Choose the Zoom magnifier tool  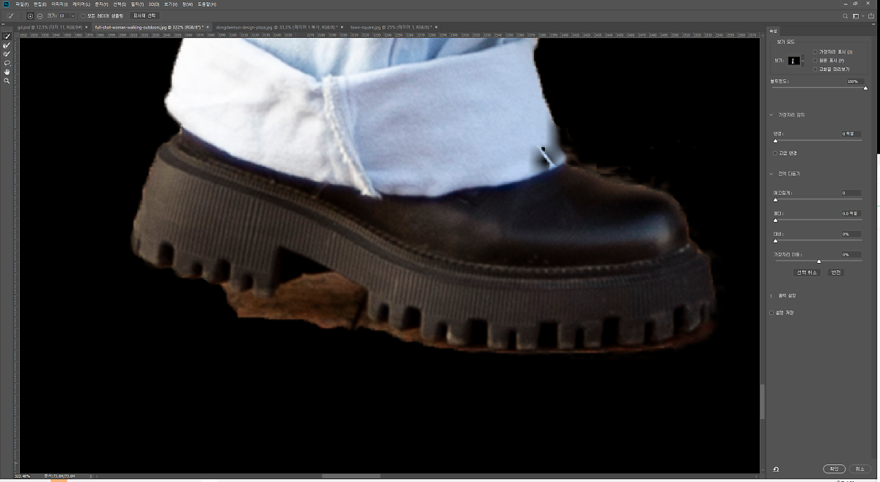7,81
